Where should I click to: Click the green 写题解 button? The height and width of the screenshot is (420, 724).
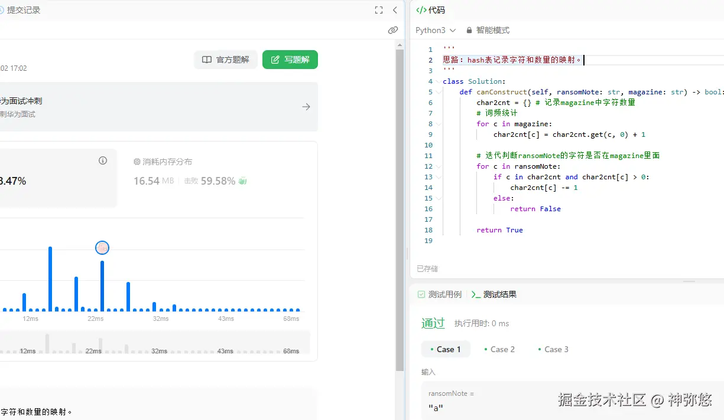tap(290, 60)
